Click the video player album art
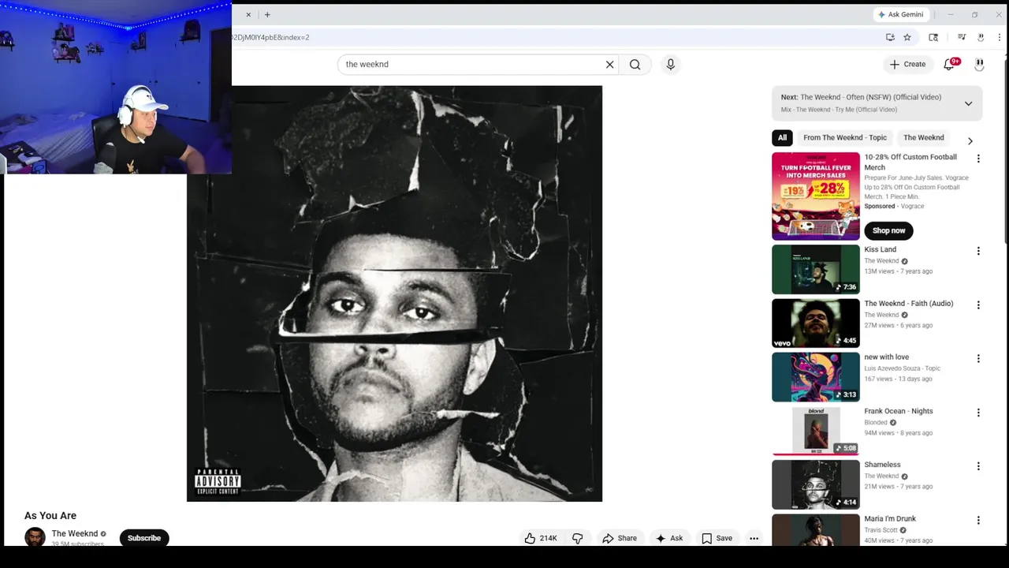Screen dimensions: 1009x568 click(394, 293)
